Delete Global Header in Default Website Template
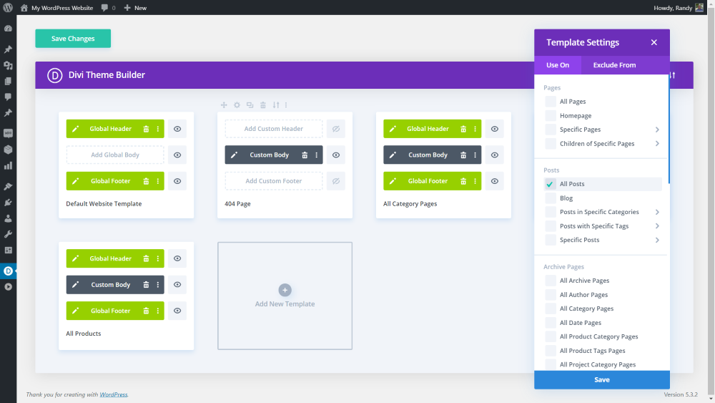Viewport: 715px width, 403px height. [146, 129]
